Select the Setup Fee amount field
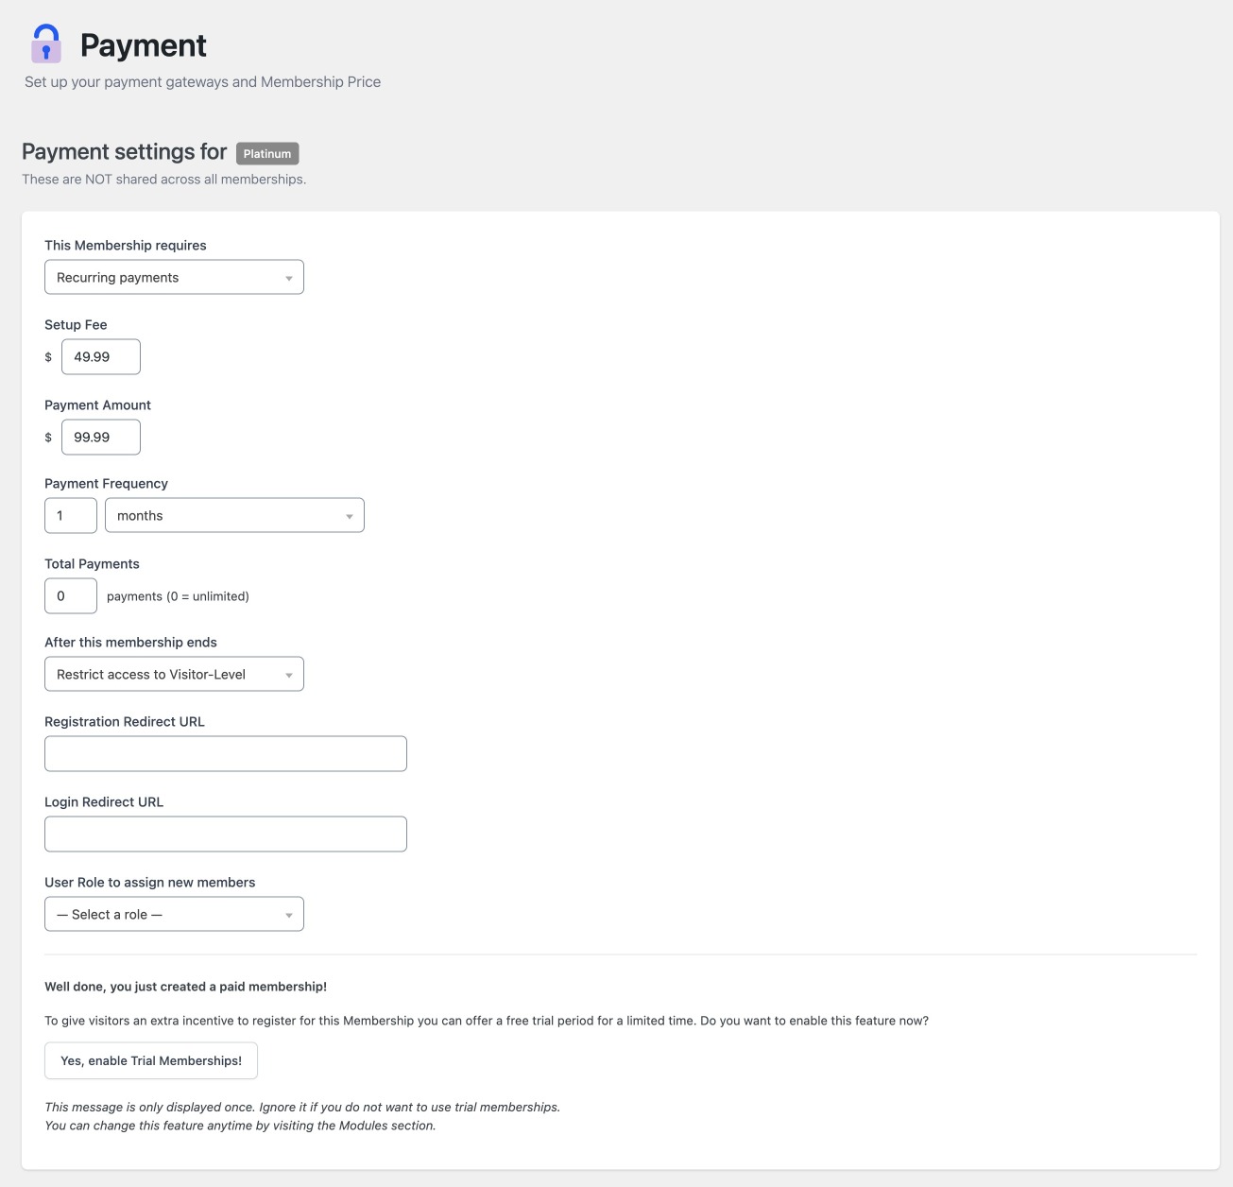Image resolution: width=1233 pixels, height=1187 pixels. pyautogui.click(x=100, y=356)
